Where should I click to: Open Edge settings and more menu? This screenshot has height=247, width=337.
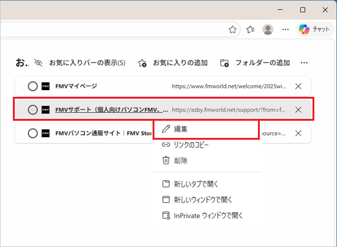(286, 29)
